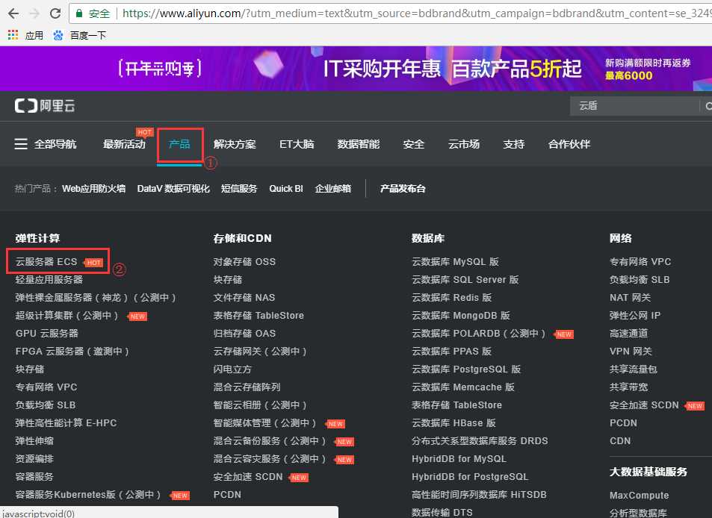Click the 百度一下 bookmark icon

point(58,34)
